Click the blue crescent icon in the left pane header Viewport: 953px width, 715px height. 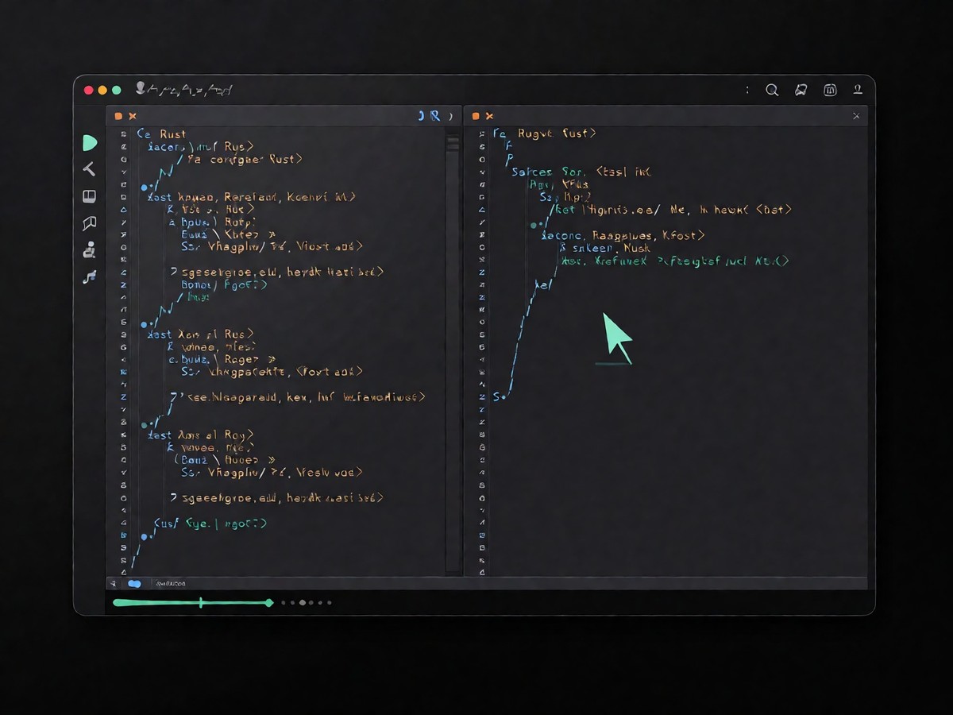point(422,116)
